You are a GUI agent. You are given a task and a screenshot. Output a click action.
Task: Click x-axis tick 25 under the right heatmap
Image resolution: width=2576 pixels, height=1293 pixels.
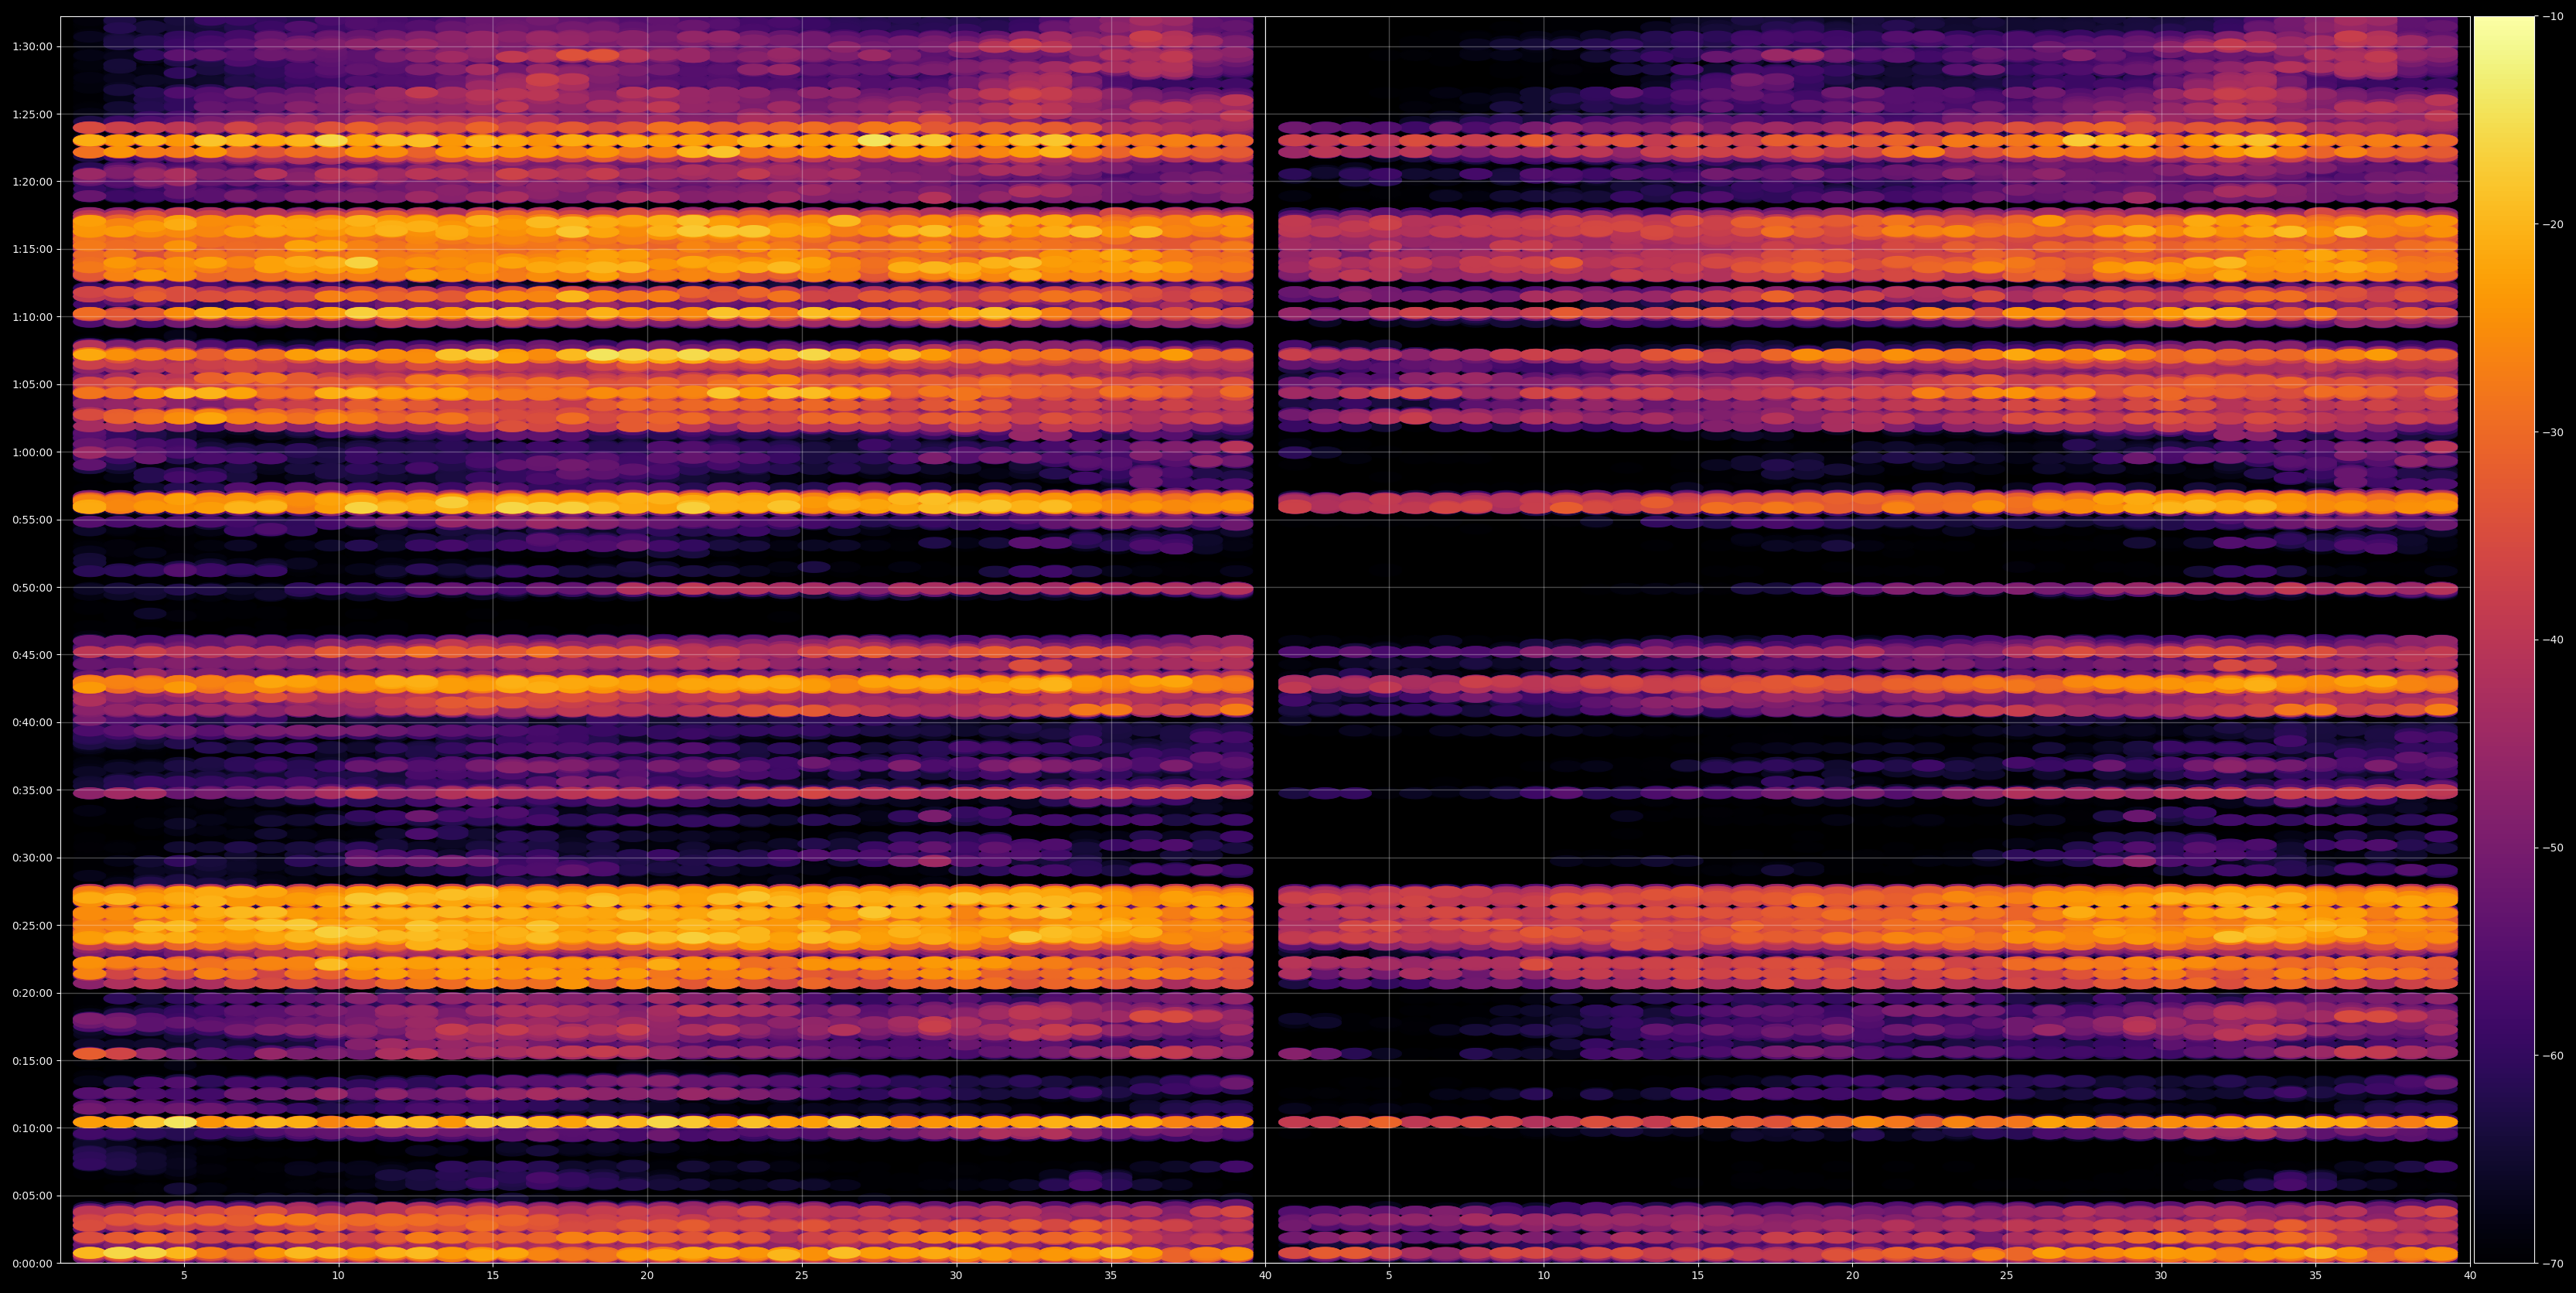point(2007,1276)
